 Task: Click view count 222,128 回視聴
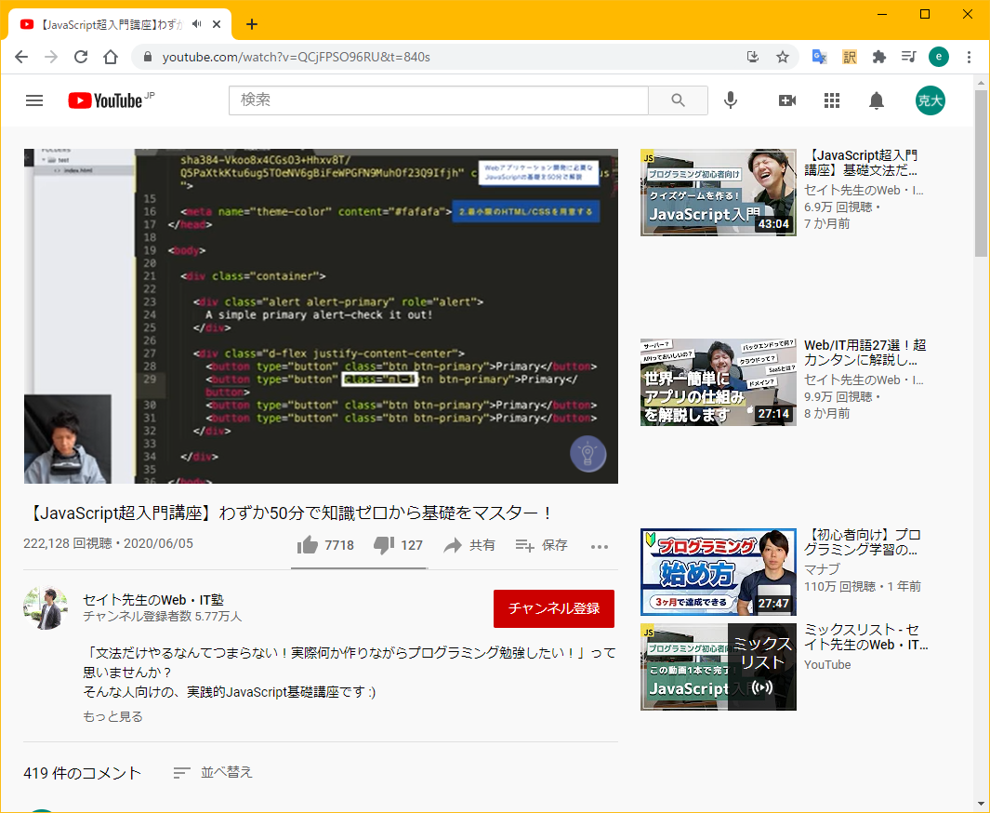point(68,544)
